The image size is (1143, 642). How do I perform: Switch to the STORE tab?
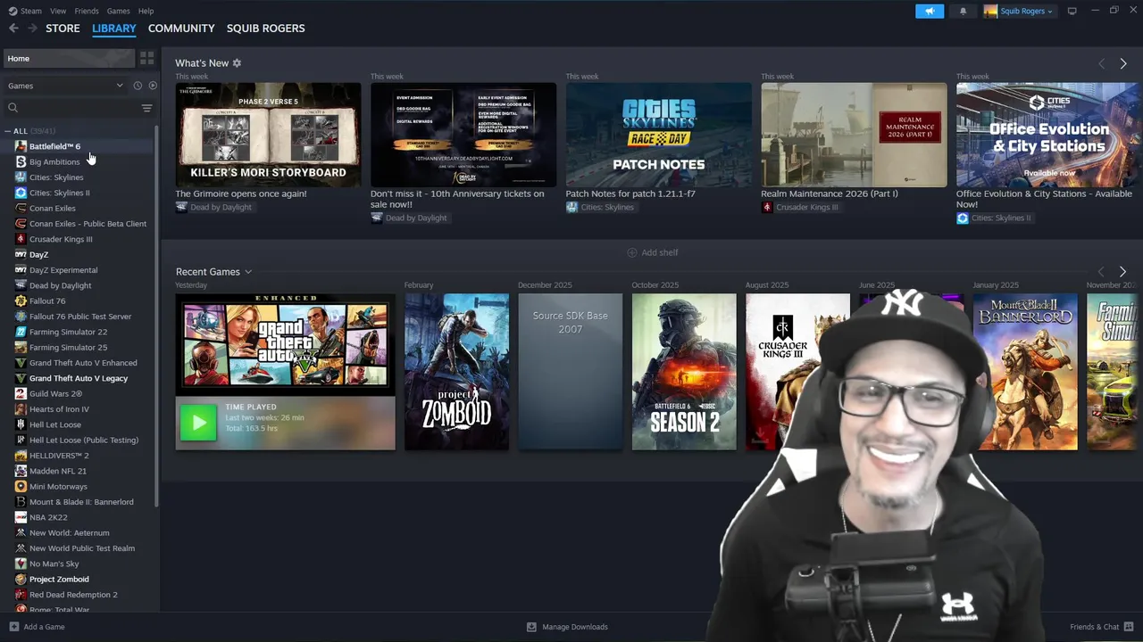[63, 29]
